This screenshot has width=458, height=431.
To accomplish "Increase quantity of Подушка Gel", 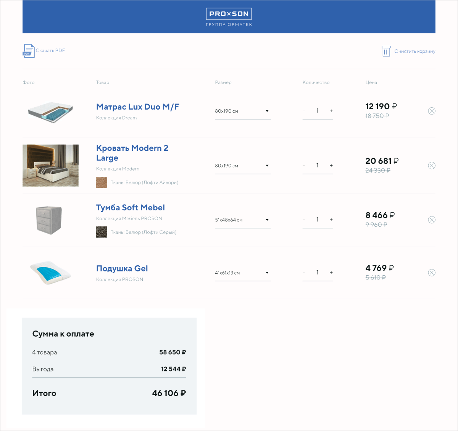I will (331, 273).
